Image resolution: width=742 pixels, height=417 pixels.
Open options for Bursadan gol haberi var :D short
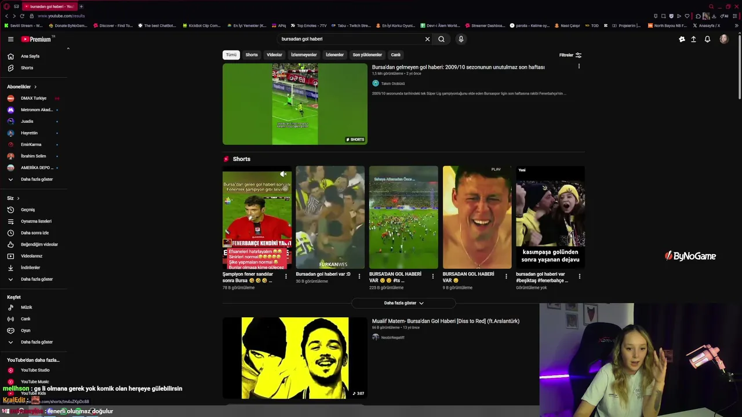359,276
